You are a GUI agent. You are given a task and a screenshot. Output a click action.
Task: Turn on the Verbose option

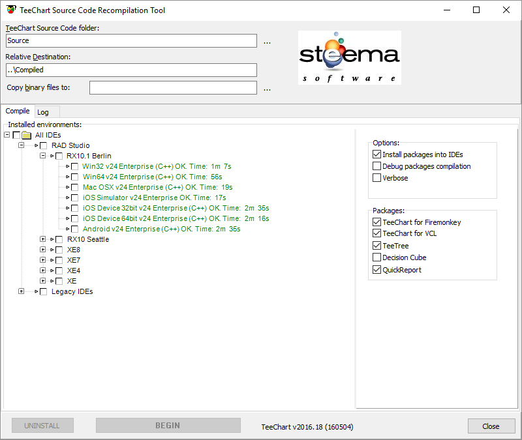(377, 177)
